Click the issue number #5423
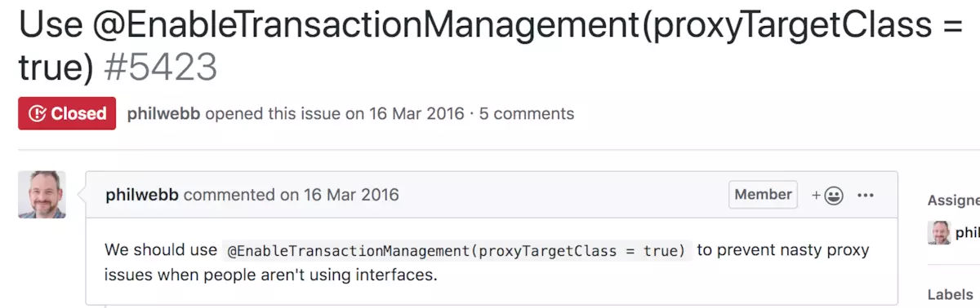 tap(161, 68)
